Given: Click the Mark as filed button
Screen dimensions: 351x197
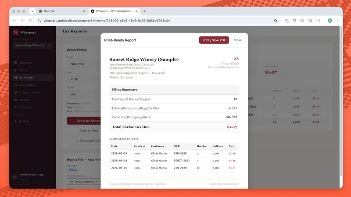Looking at the screenshot, I should click(x=84, y=130).
